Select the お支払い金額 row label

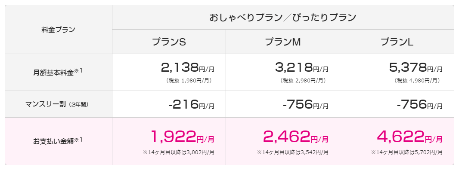click(58, 141)
